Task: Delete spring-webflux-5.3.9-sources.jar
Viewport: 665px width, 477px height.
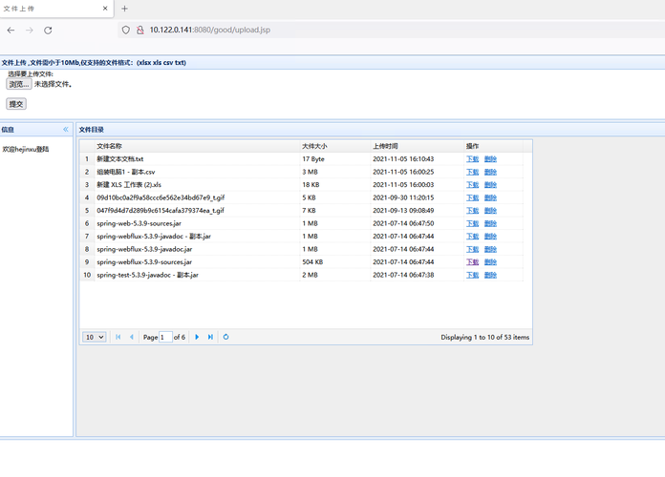Action: point(491,262)
